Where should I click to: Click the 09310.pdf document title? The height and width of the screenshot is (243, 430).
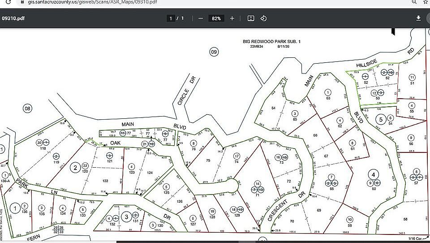[x=13, y=18]
